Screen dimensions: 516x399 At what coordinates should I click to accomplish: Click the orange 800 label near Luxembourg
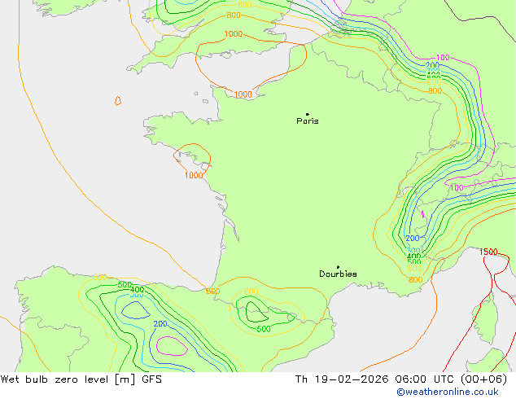pos(435,90)
